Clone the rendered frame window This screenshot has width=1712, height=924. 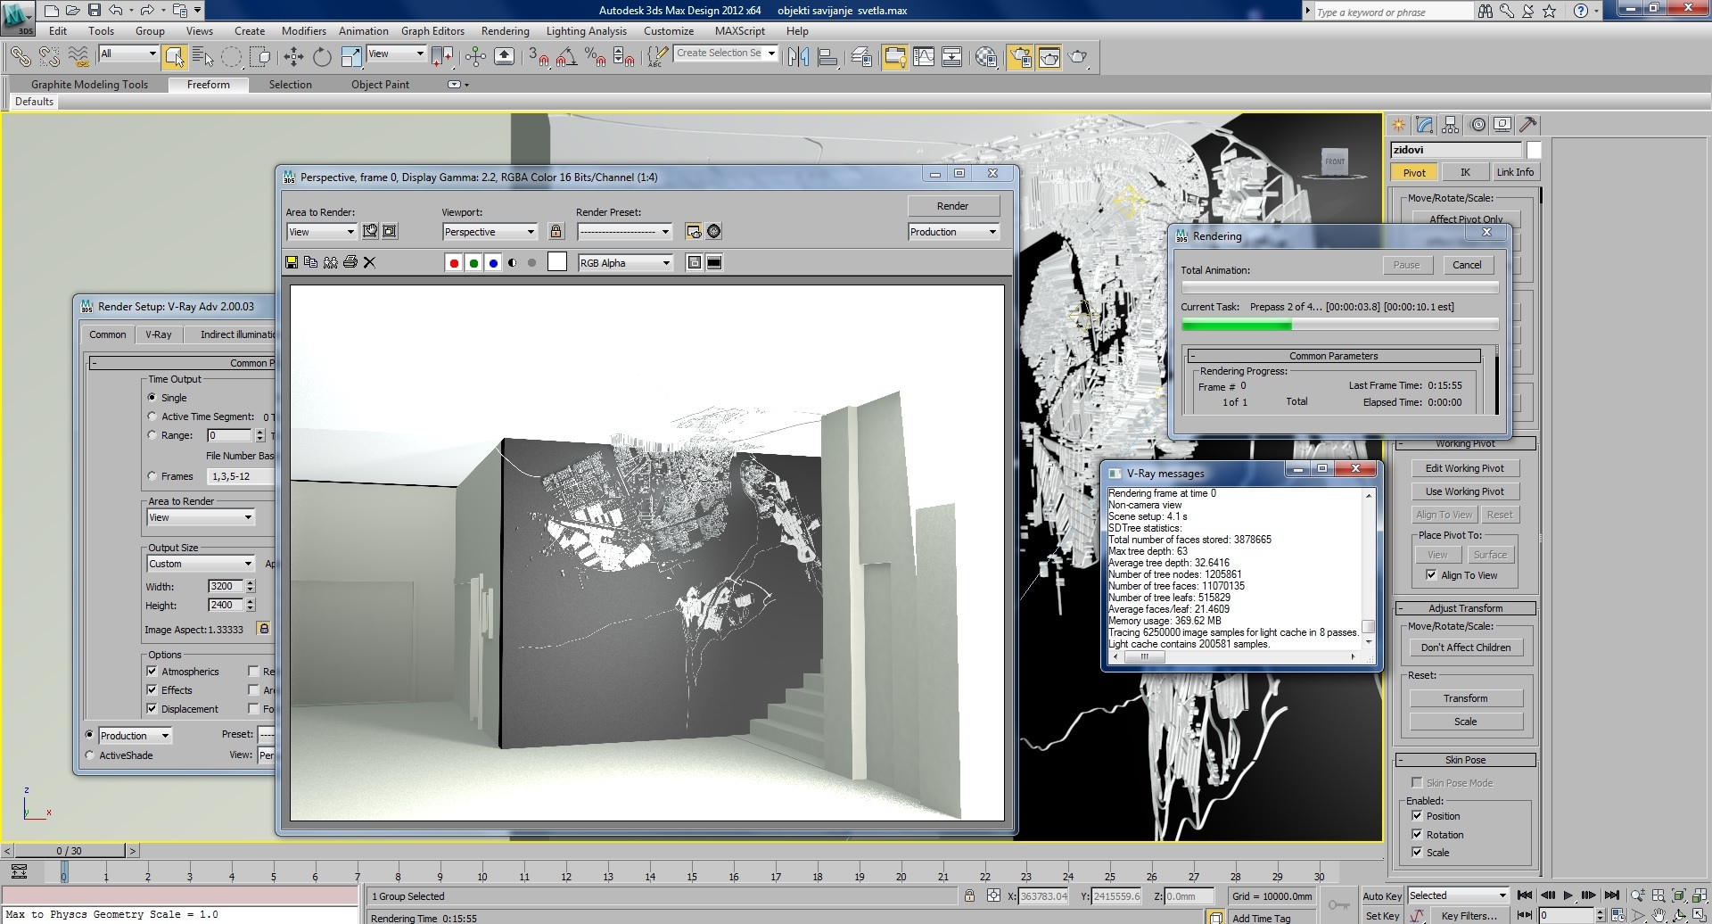[330, 262]
